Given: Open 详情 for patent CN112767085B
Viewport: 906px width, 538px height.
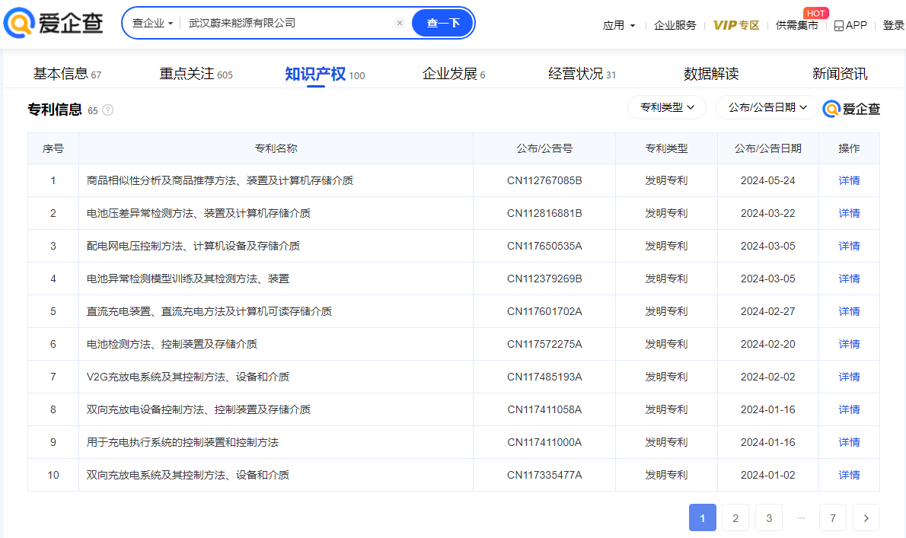Looking at the screenshot, I should point(849,180).
